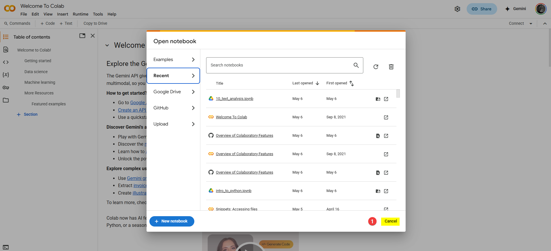Open Welcome To Colab in new tab icon
The image size is (551, 251).
[x=386, y=117]
